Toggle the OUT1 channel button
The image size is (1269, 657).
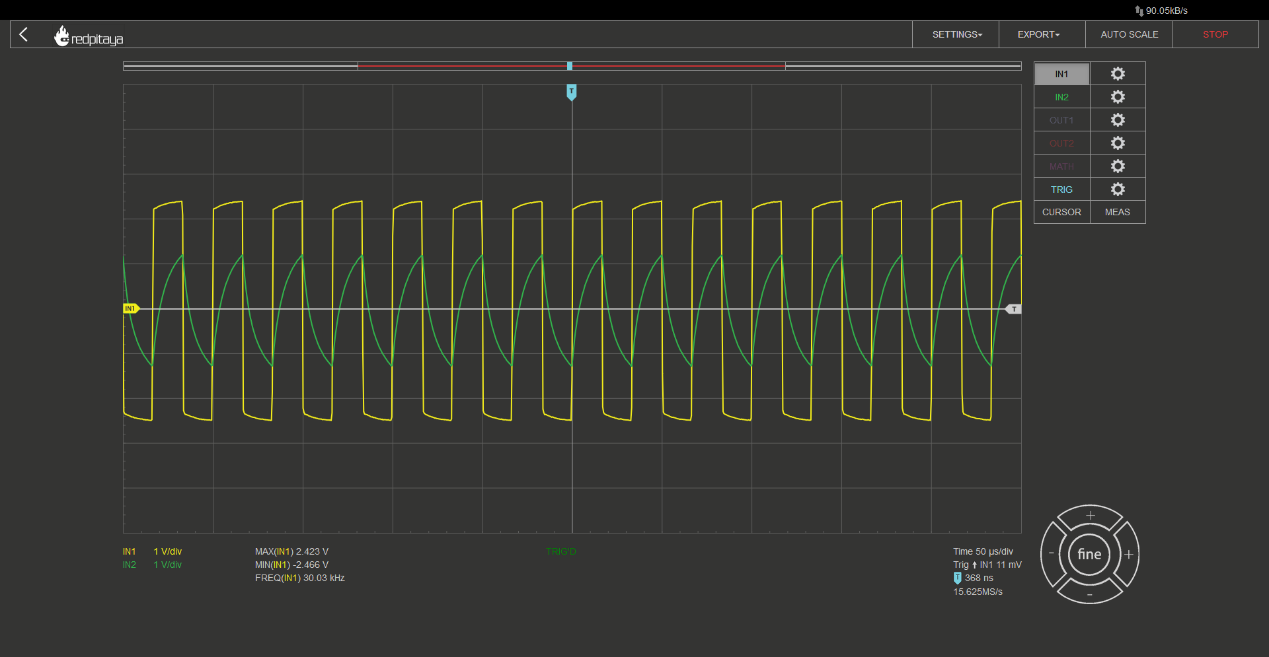click(1061, 120)
